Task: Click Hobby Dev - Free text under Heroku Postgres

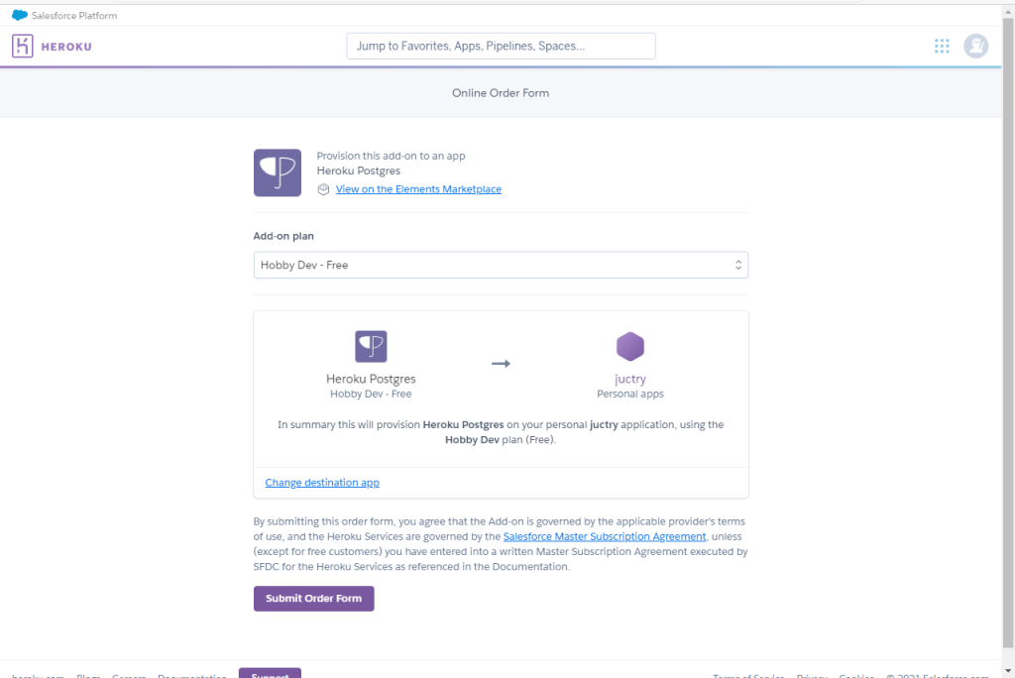Action: tap(371, 394)
